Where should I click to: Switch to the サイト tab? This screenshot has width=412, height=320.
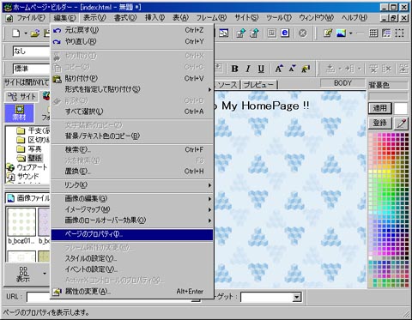(x=22, y=97)
